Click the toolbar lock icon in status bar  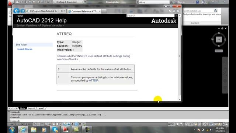point(208,124)
